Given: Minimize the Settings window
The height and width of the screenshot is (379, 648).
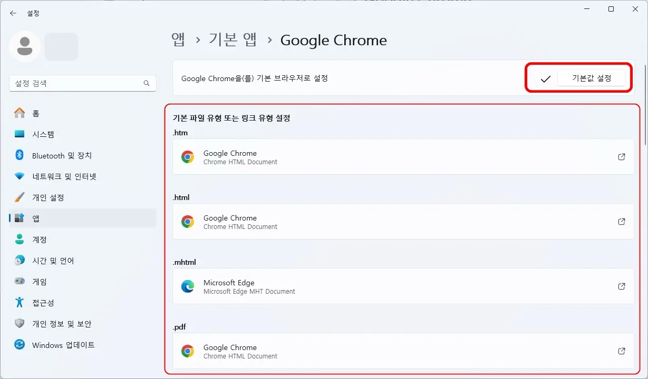Looking at the screenshot, I should tap(587, 9).
